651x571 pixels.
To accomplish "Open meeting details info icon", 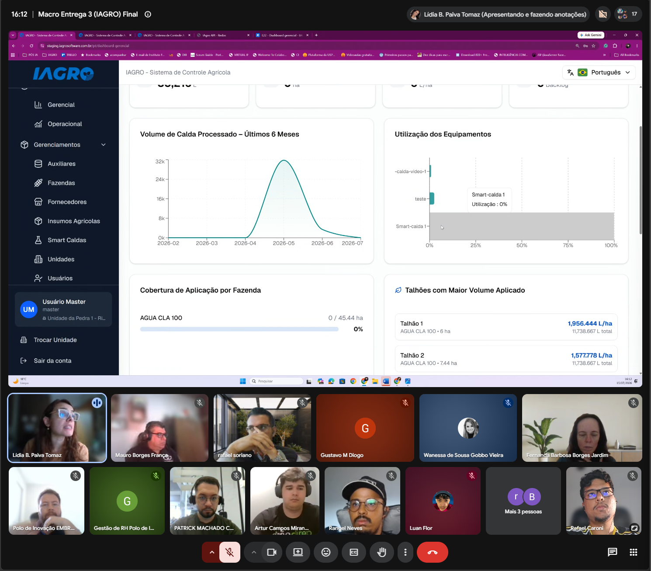I will [x=148, y=14].
